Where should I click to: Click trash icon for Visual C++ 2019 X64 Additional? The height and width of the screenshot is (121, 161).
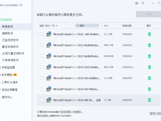[x=149, y=78]
